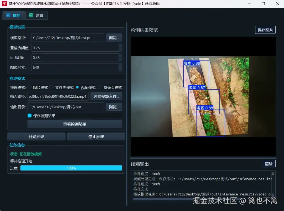Image resolution: width=284 pixels, height=211 pixels.
Task: Open the 设置 tab
Action: pos(36,15)
